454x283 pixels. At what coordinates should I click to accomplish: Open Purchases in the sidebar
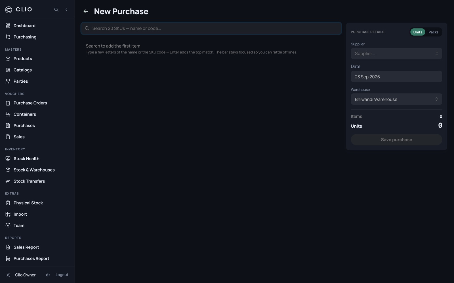tap(37, 126)
